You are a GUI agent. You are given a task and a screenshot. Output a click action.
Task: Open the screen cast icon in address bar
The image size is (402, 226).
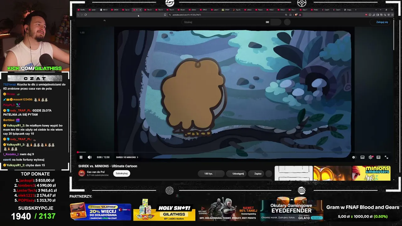click(290, 15)
